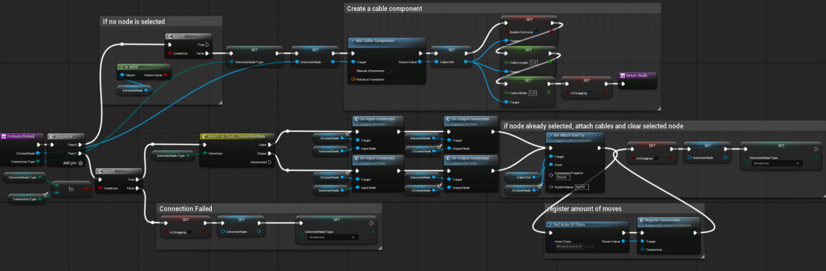Viewport: 826px width, 271px height.
Task: Click the Return Value pin of Is Valid
Action: (x=165, y=75)
